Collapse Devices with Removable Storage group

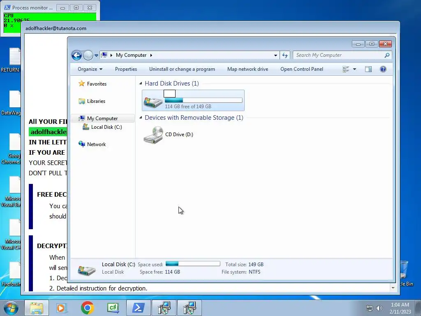coord(141,117)
